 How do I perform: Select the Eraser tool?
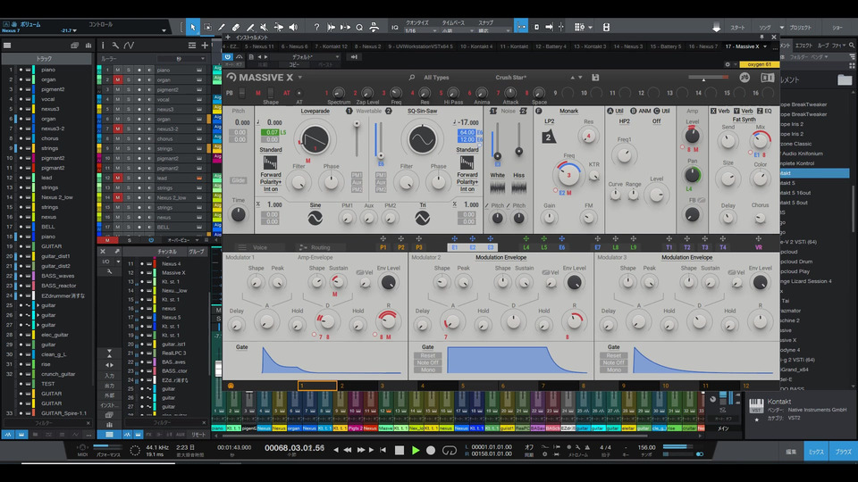click(236, 27)
